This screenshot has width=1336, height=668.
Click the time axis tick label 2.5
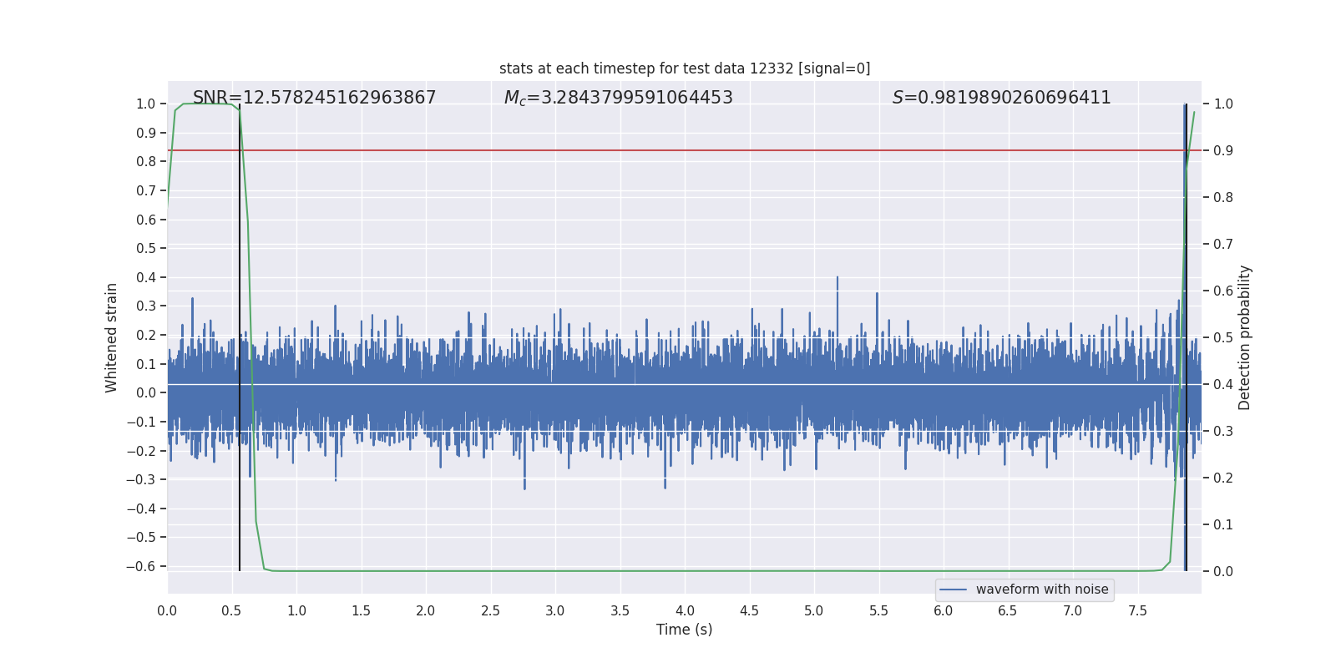pyautogui.click(x=491, y=610)
